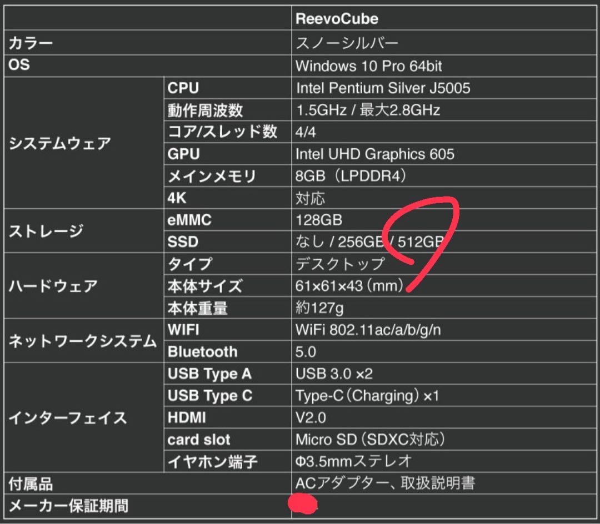The image size is (600, 524).
Task: Select the 約127g weight value
Action: [x=319, y=308]
